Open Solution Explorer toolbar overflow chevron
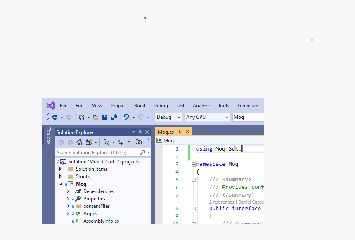355x240 pixels. click(149, 139)
